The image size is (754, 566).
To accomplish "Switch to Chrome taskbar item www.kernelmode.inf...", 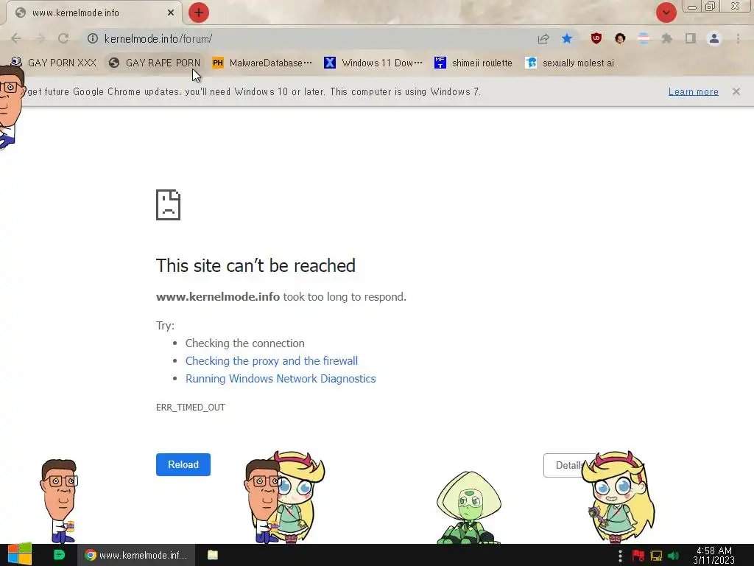I will coord(136,555).
